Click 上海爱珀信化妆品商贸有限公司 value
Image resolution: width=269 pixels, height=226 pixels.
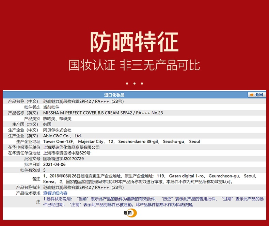tap(72, 147)
